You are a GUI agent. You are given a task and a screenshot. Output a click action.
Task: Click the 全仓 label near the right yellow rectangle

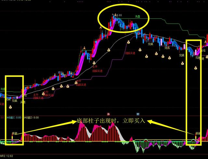203,50
